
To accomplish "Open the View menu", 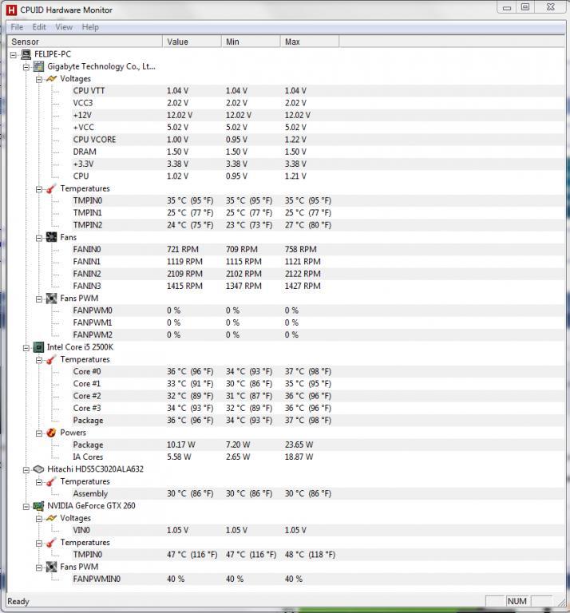I will (64, 27).
